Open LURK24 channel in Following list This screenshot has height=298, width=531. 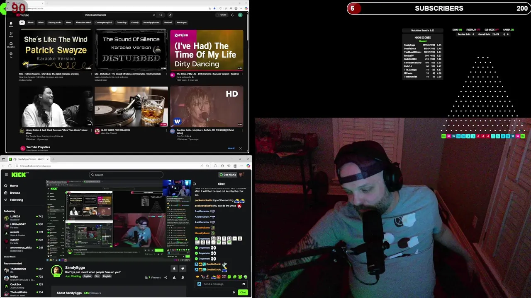(x=23, y=218)
